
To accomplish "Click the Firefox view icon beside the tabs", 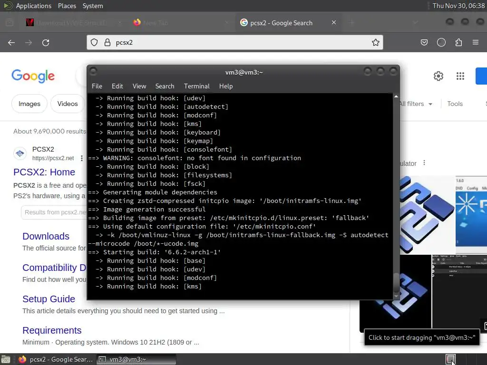I will coord(10,23).
